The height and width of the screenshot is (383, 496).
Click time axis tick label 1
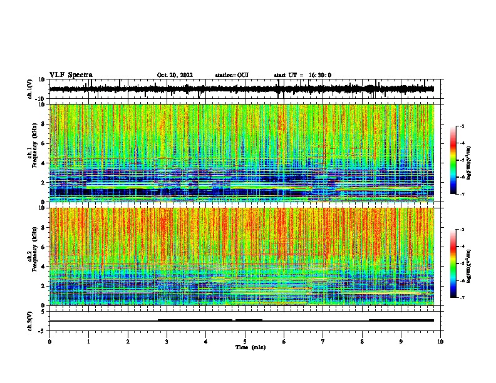(88, 342)
